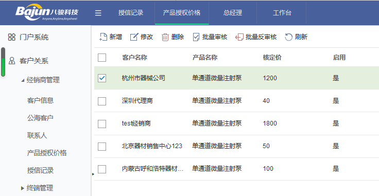Screen dimensions: 379x196
Task: Toggle the hamburger menu icon in header
Action: (x=98, y=13)
